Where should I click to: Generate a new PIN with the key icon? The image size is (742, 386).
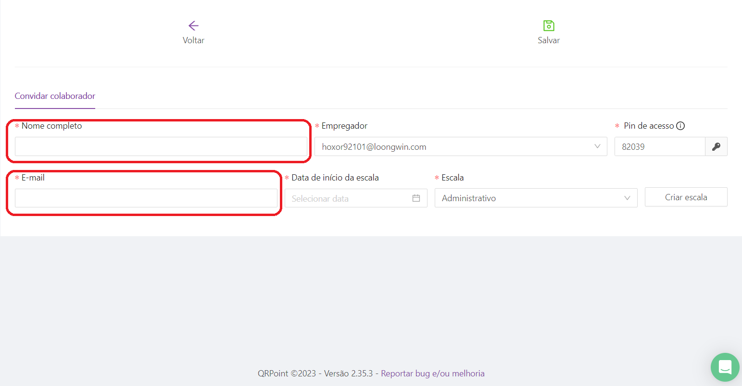click(x=716, y=147)
